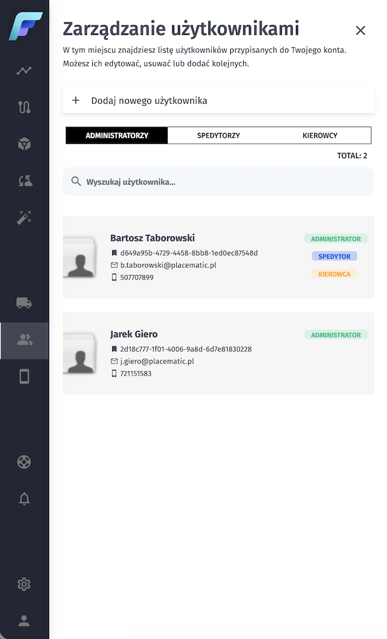
Task: Open the user profile icon at sidebar bottom
Action: pyautogui.click(x=25, y=621)
